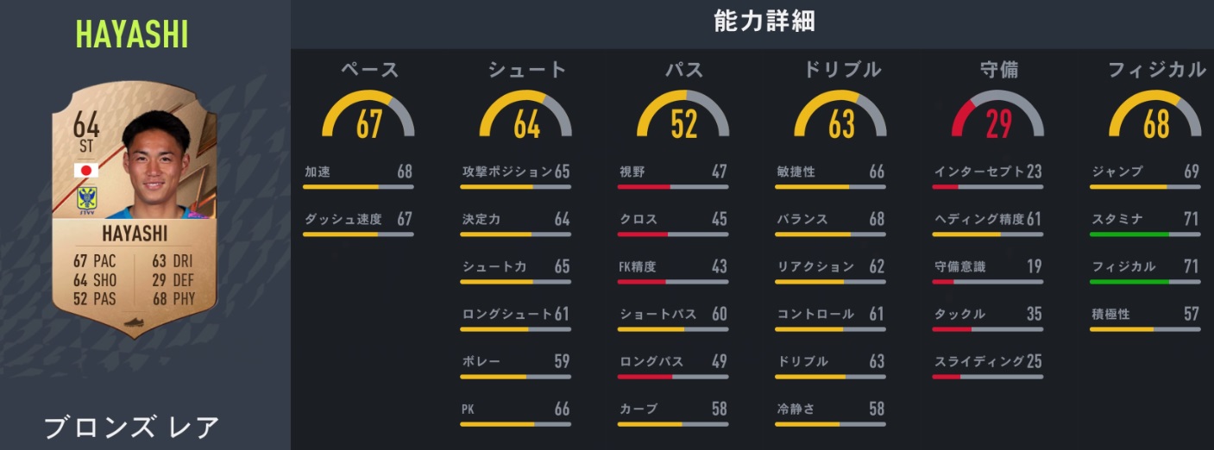Click the ペース gauge showing 67
The width and height of the screenshot is (1214, 450).
point(368,116)
